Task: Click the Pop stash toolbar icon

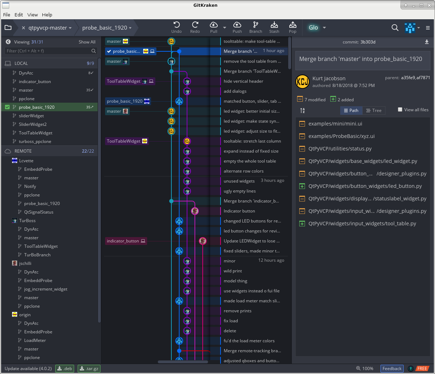Action: [x=292, y=27]
